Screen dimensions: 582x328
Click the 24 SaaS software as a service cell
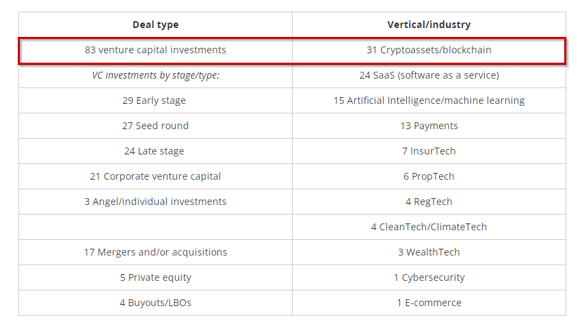tap(429, 75)
